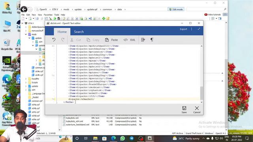Open File Explorer from the taskbar

click(x=95, y=138)
